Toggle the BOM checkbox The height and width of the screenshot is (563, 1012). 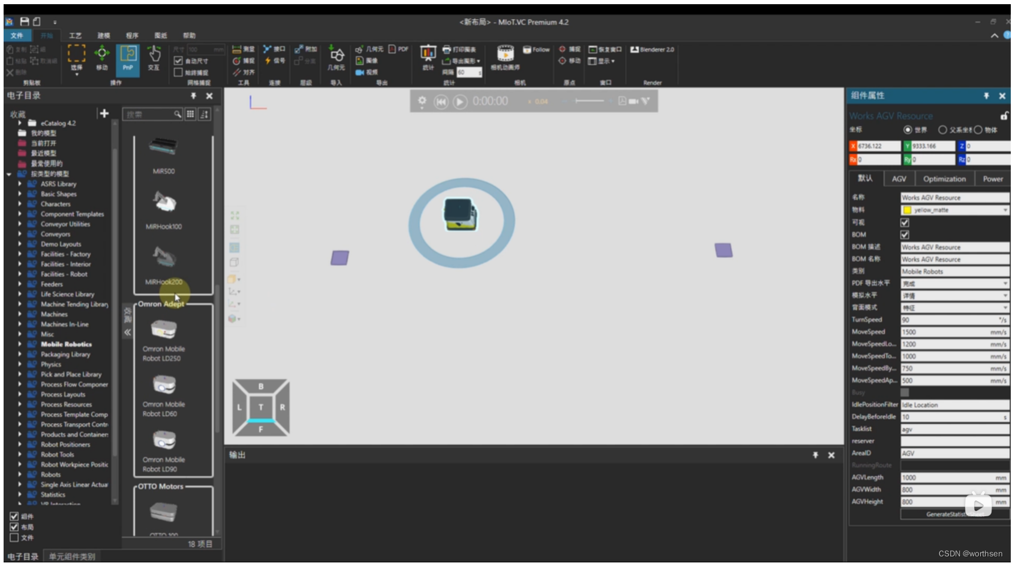905,234
